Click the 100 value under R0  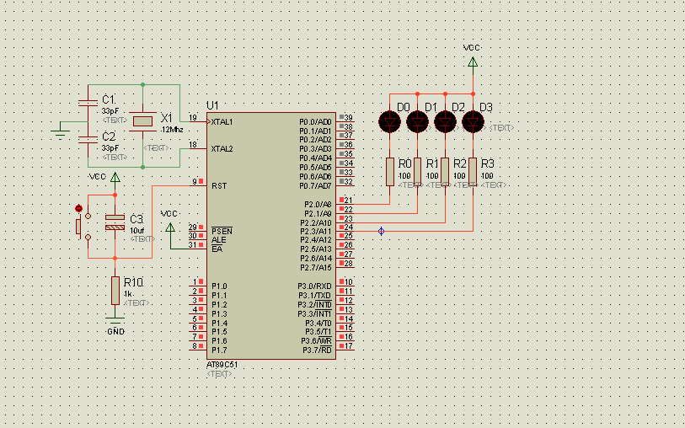click(x=404, y=176)
